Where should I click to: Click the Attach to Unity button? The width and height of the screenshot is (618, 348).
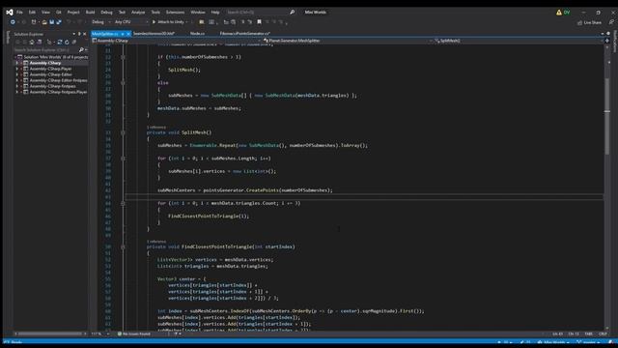(x=168, y=22)
